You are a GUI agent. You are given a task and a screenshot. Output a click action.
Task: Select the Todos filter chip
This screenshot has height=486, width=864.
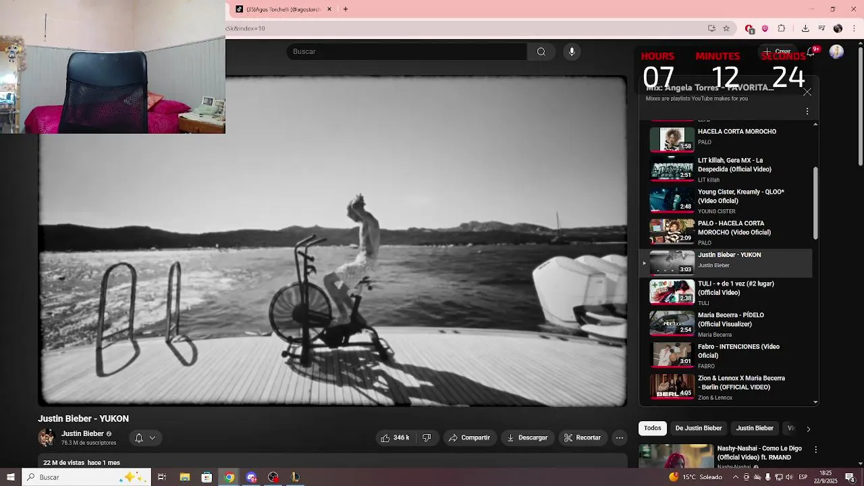point(653,428)
